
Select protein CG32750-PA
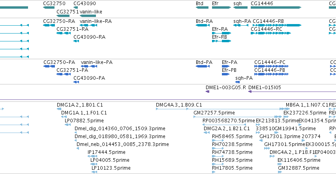coord(49,66)
